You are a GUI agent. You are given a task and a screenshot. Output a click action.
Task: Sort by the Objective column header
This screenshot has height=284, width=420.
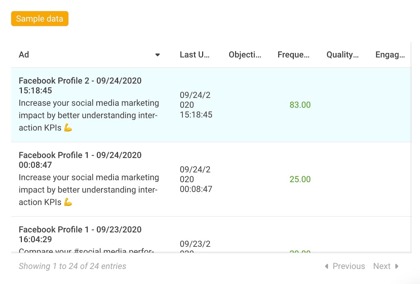click(245, 55)
